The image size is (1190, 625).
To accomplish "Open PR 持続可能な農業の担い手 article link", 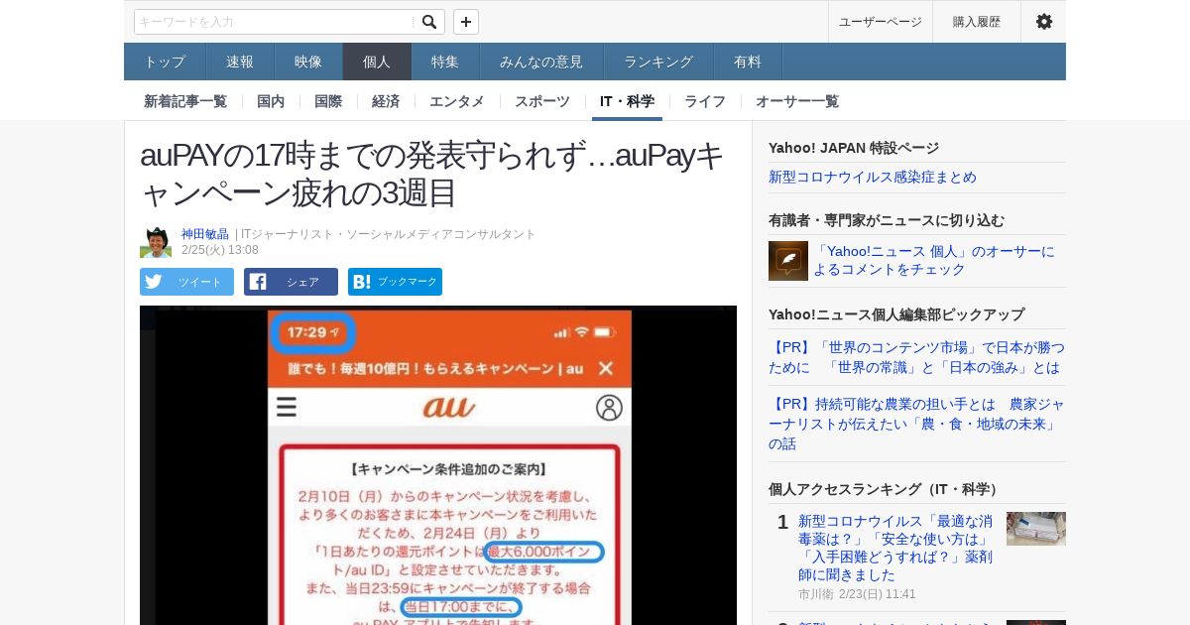I will pos(916,424).
